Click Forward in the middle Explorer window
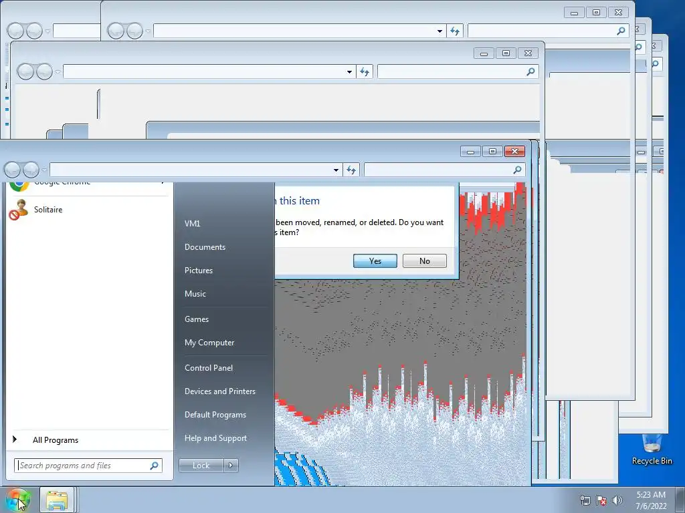 44,71
